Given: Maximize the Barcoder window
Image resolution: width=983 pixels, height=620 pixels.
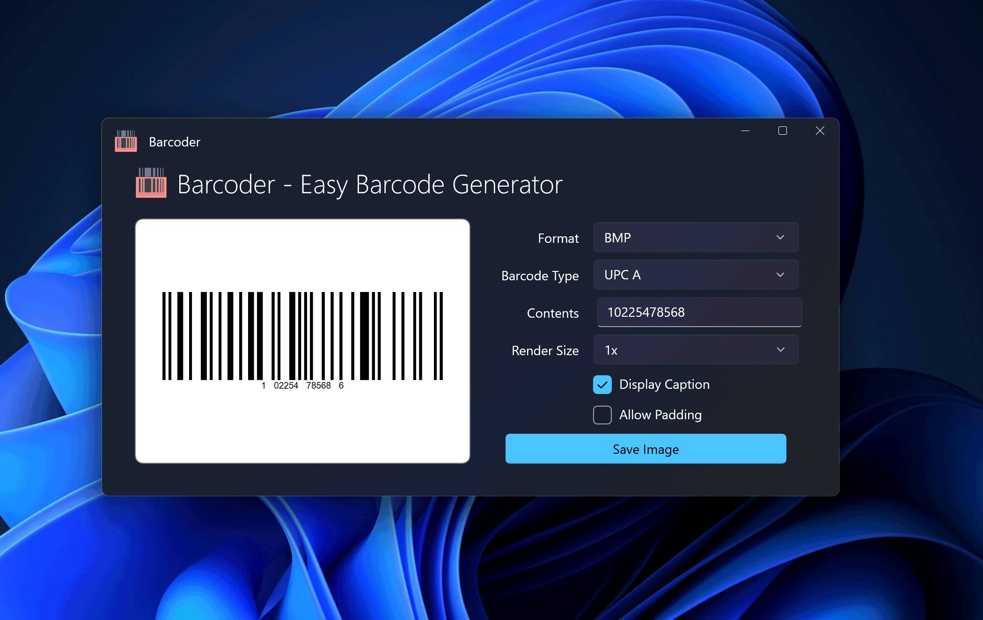Looking at the screenshot, I should pyautogui.click(x=782, y=131).
